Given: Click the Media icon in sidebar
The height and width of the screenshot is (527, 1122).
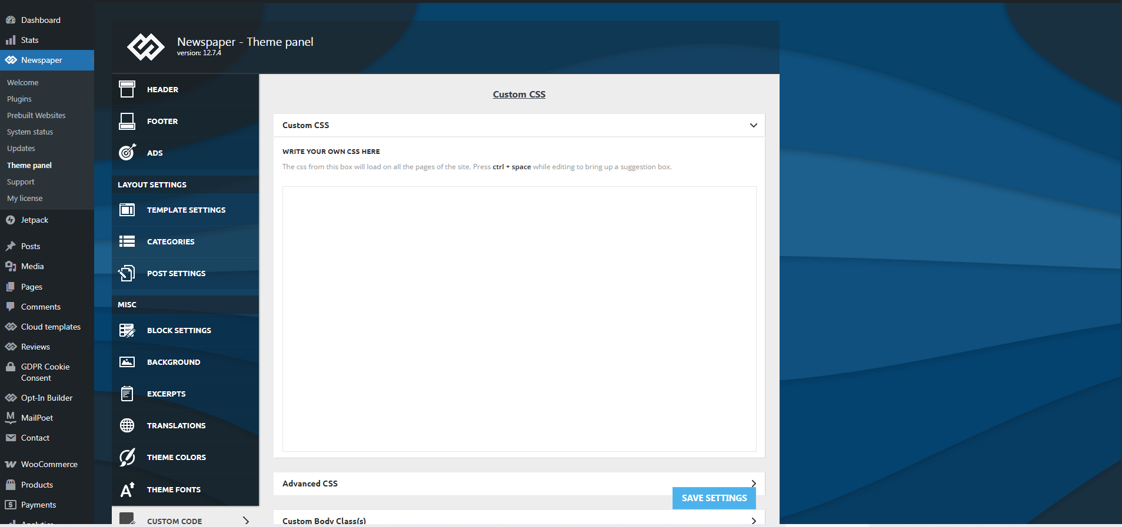Looking at the screenshot, I should click(11, 266).
